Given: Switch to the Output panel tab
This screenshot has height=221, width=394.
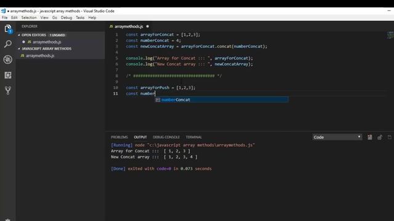Looking at the screenshot, I should click(140, 137).
